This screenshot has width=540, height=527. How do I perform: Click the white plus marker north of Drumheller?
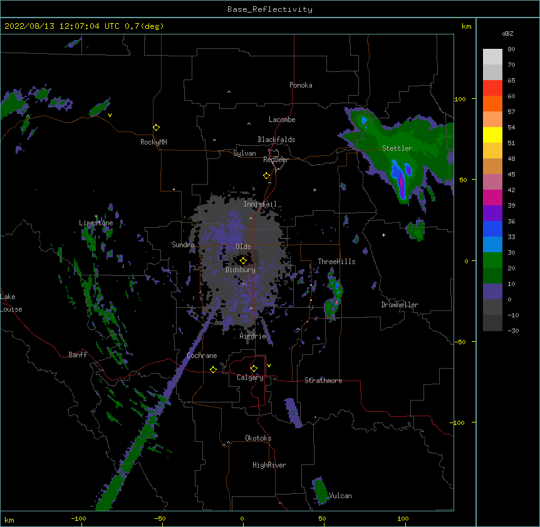(383, 235)
